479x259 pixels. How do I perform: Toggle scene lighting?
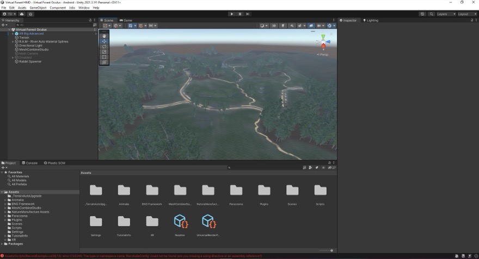[283, 26]
